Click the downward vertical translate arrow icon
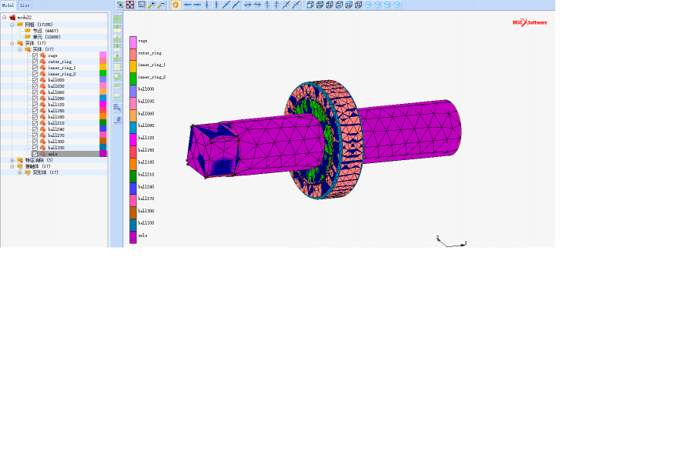The height and width of the screenshot is (451, 693). coord(207,5)
